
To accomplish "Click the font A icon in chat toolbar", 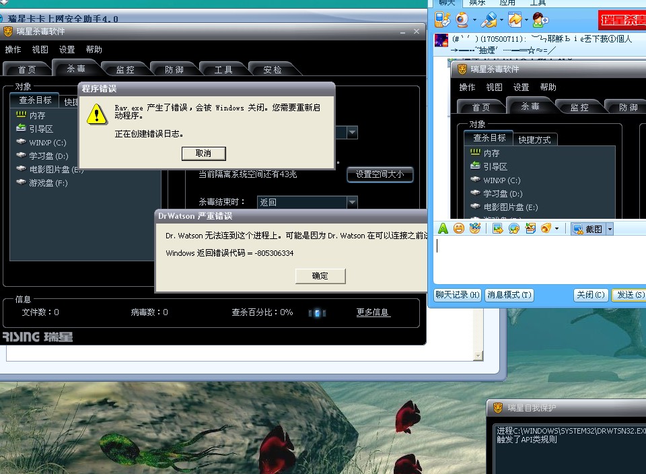I will pyautogui.click(x=443, y=228).
